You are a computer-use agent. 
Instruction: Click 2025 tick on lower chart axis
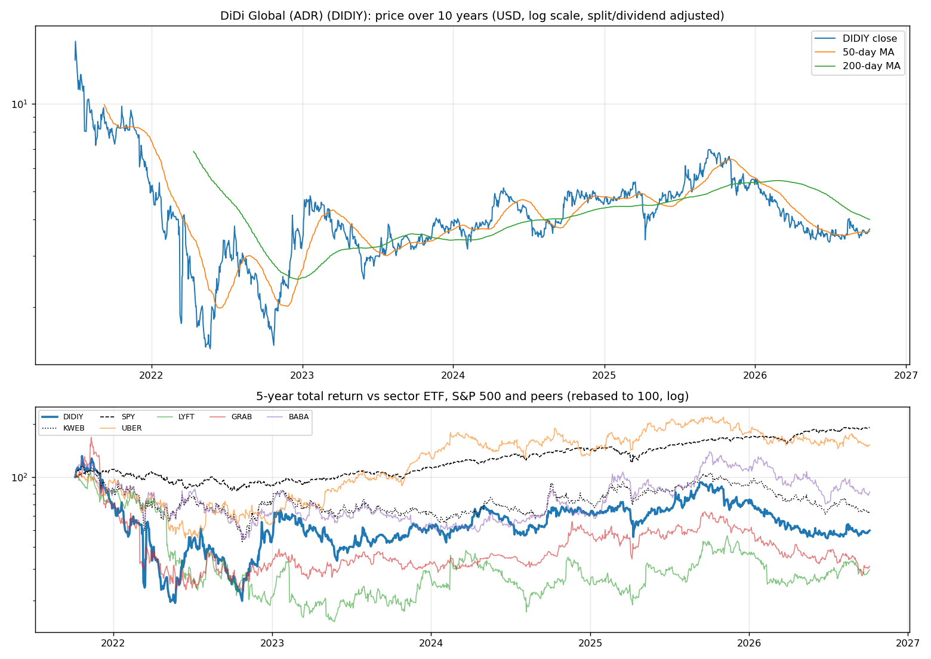click(590, 643)
